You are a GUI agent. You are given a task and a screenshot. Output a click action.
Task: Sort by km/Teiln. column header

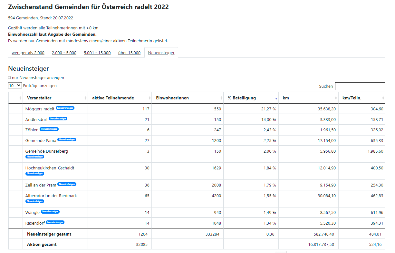pyautogui.click(x=362, y=98)
